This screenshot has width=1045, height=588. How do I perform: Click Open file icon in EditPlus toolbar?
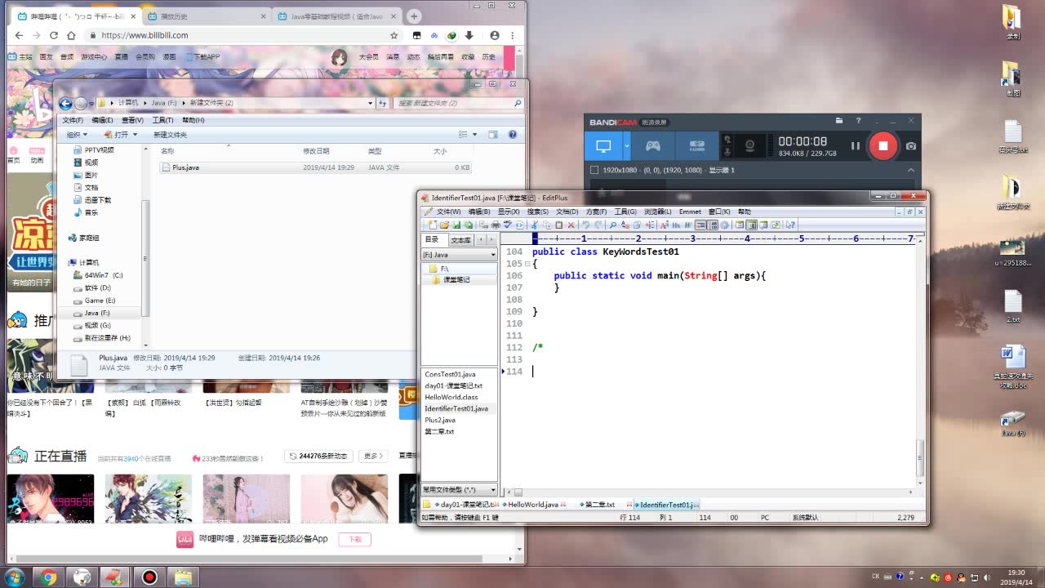click(x=444, y=225)
